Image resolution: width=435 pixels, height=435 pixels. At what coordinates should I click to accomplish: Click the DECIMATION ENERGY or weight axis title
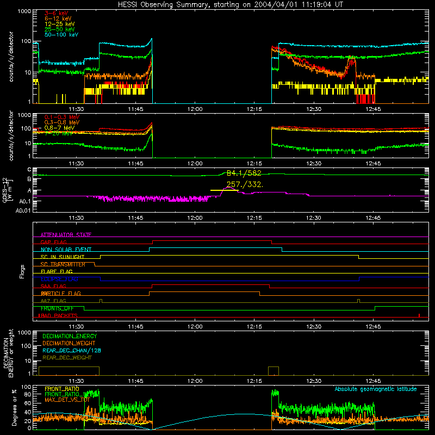click(x=8, y=353)
